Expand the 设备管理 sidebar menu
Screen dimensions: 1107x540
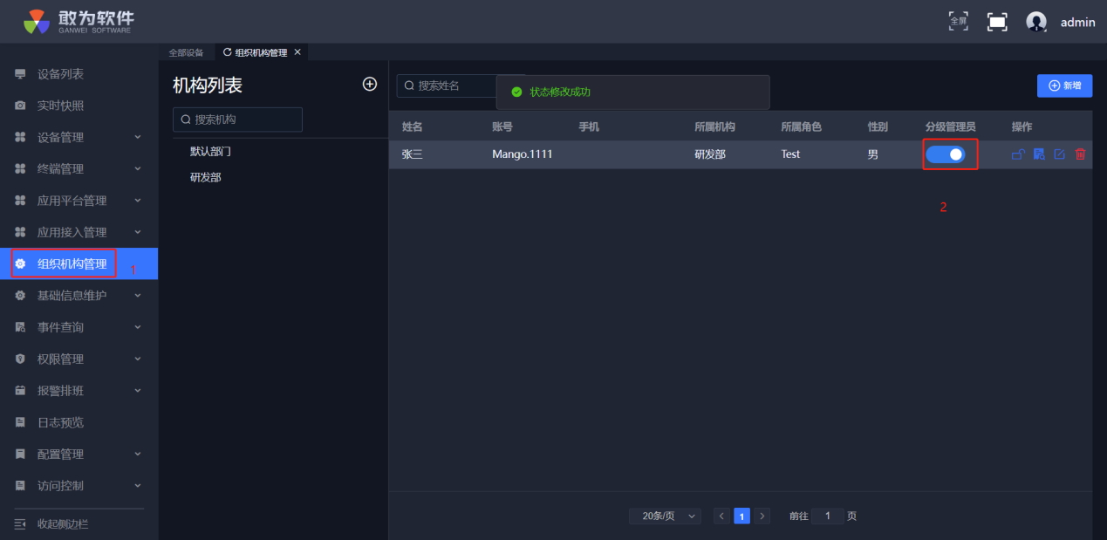[x=79, y=137]
